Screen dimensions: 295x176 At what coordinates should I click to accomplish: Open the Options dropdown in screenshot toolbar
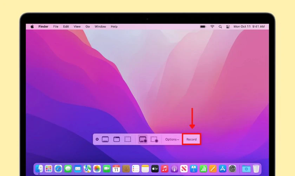pos(172,139)
